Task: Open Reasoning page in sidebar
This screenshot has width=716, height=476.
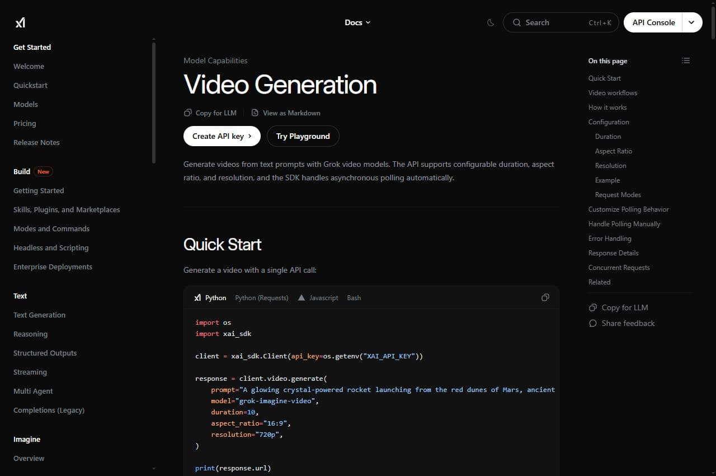Action: (x=30, y=334)
